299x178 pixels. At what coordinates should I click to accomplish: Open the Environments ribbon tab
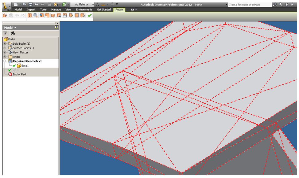[84, 9]
